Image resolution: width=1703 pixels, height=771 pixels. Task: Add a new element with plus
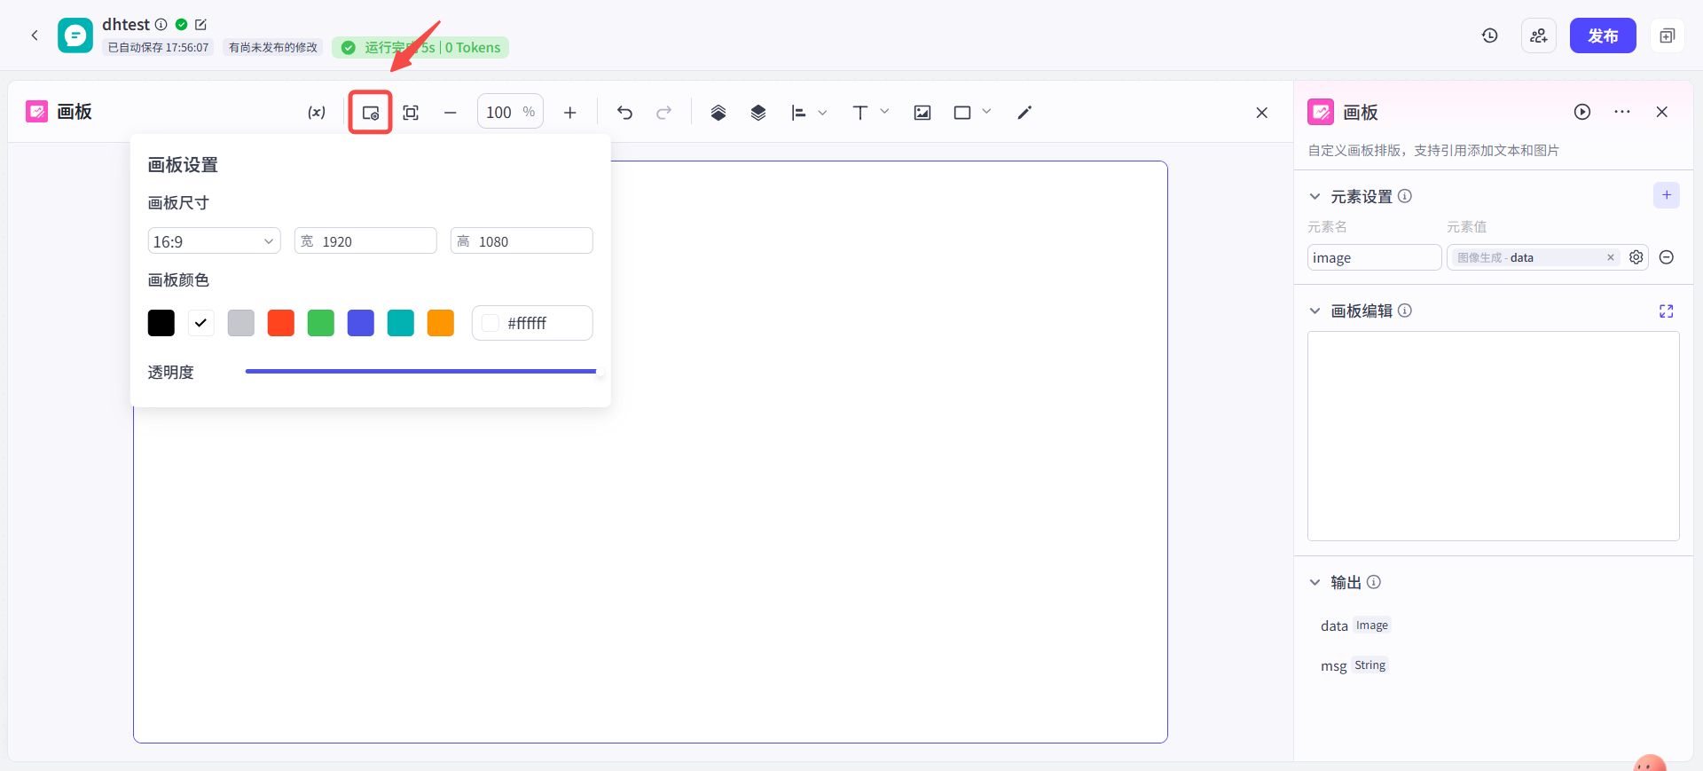point(1667,195)
